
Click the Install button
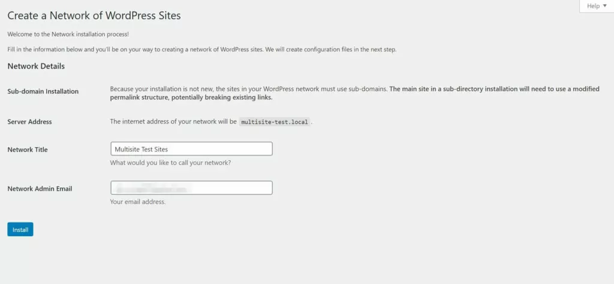pyautogui.click(x=20, y=229)
